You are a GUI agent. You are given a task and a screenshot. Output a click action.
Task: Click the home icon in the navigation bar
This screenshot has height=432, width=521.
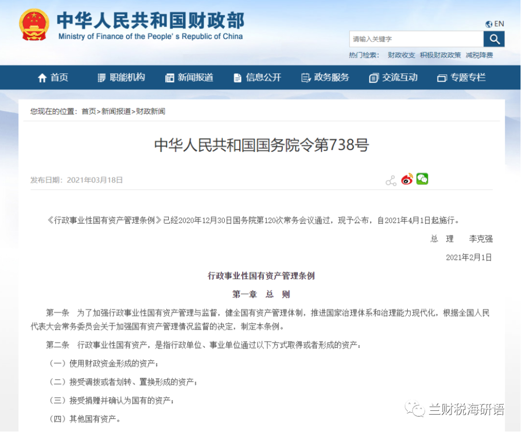coord(42,78)
